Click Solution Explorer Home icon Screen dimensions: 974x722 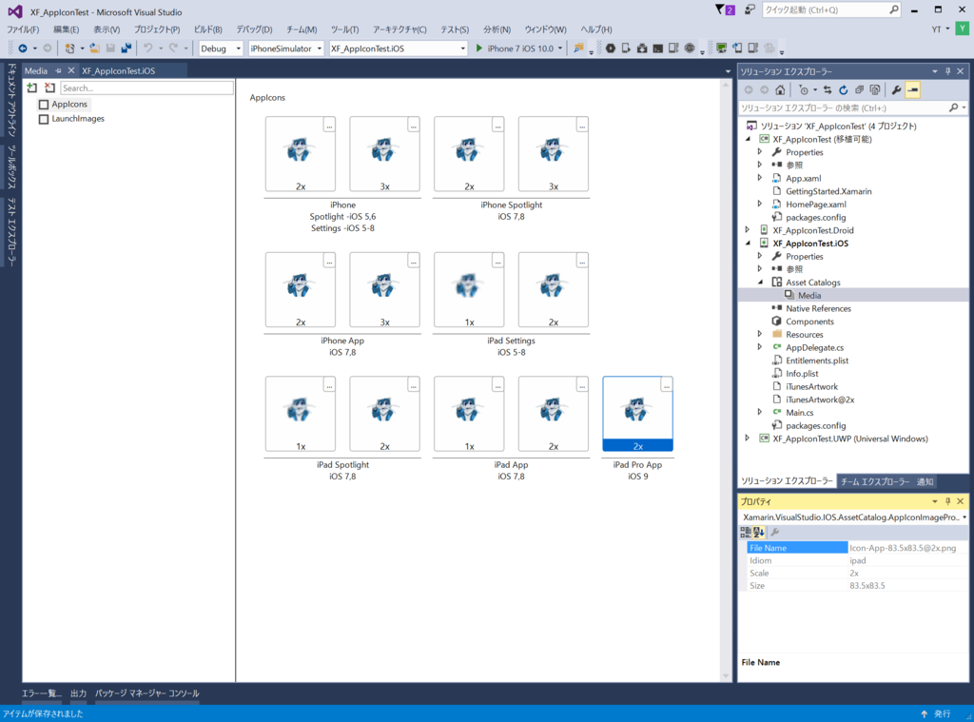coord(780,90)
